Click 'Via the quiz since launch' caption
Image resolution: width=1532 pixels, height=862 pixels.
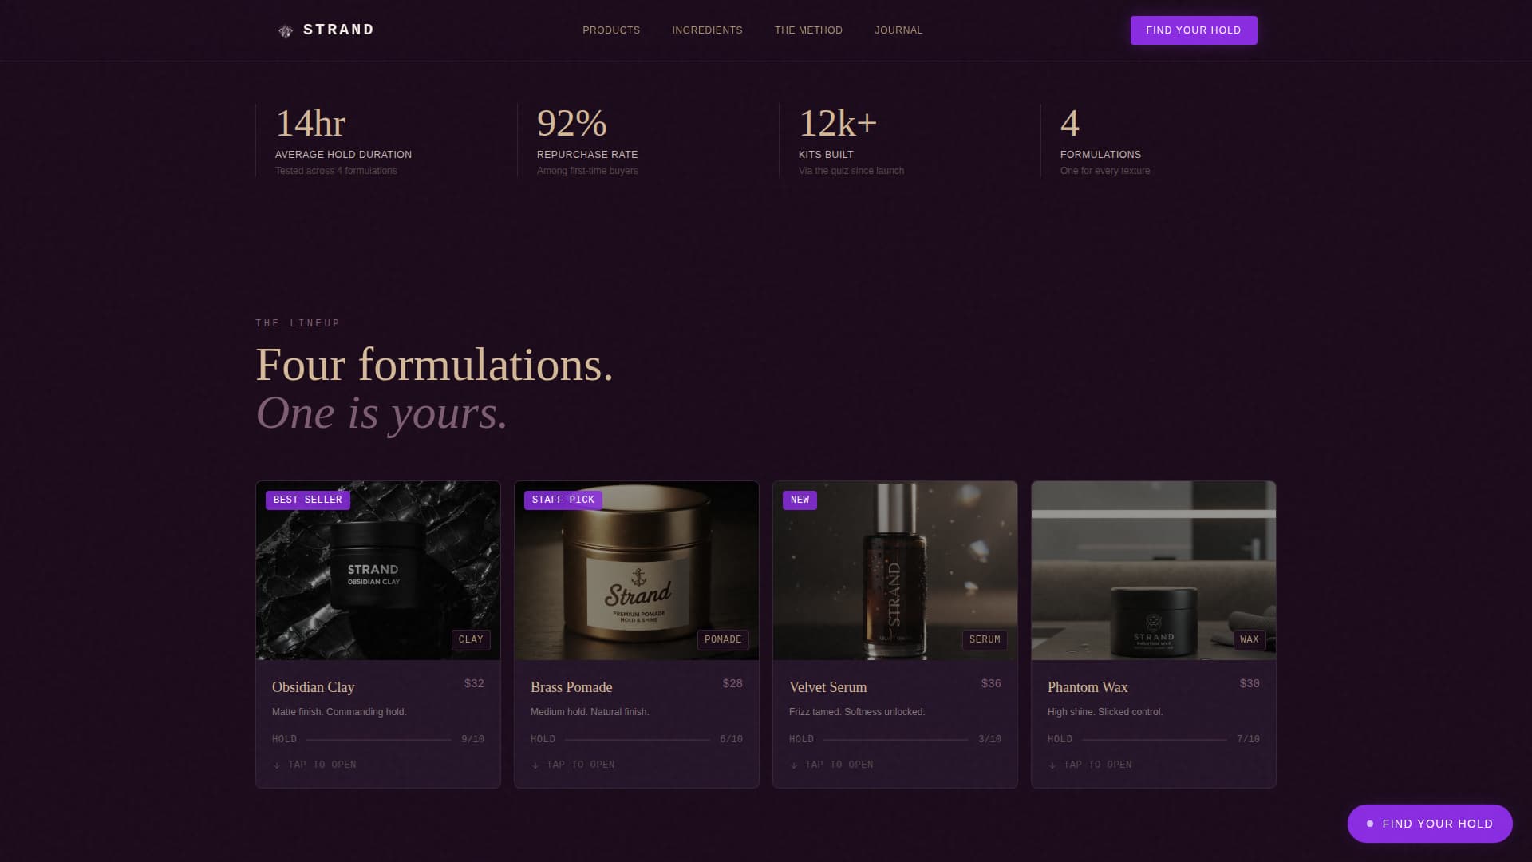point(851,171)
